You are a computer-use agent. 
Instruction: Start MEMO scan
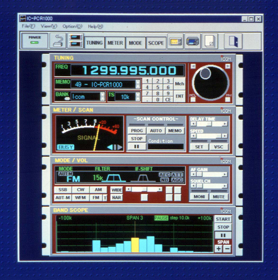click(x=175, y=131)
